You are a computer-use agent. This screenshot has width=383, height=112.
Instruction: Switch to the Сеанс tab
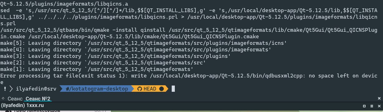[15, 99]
